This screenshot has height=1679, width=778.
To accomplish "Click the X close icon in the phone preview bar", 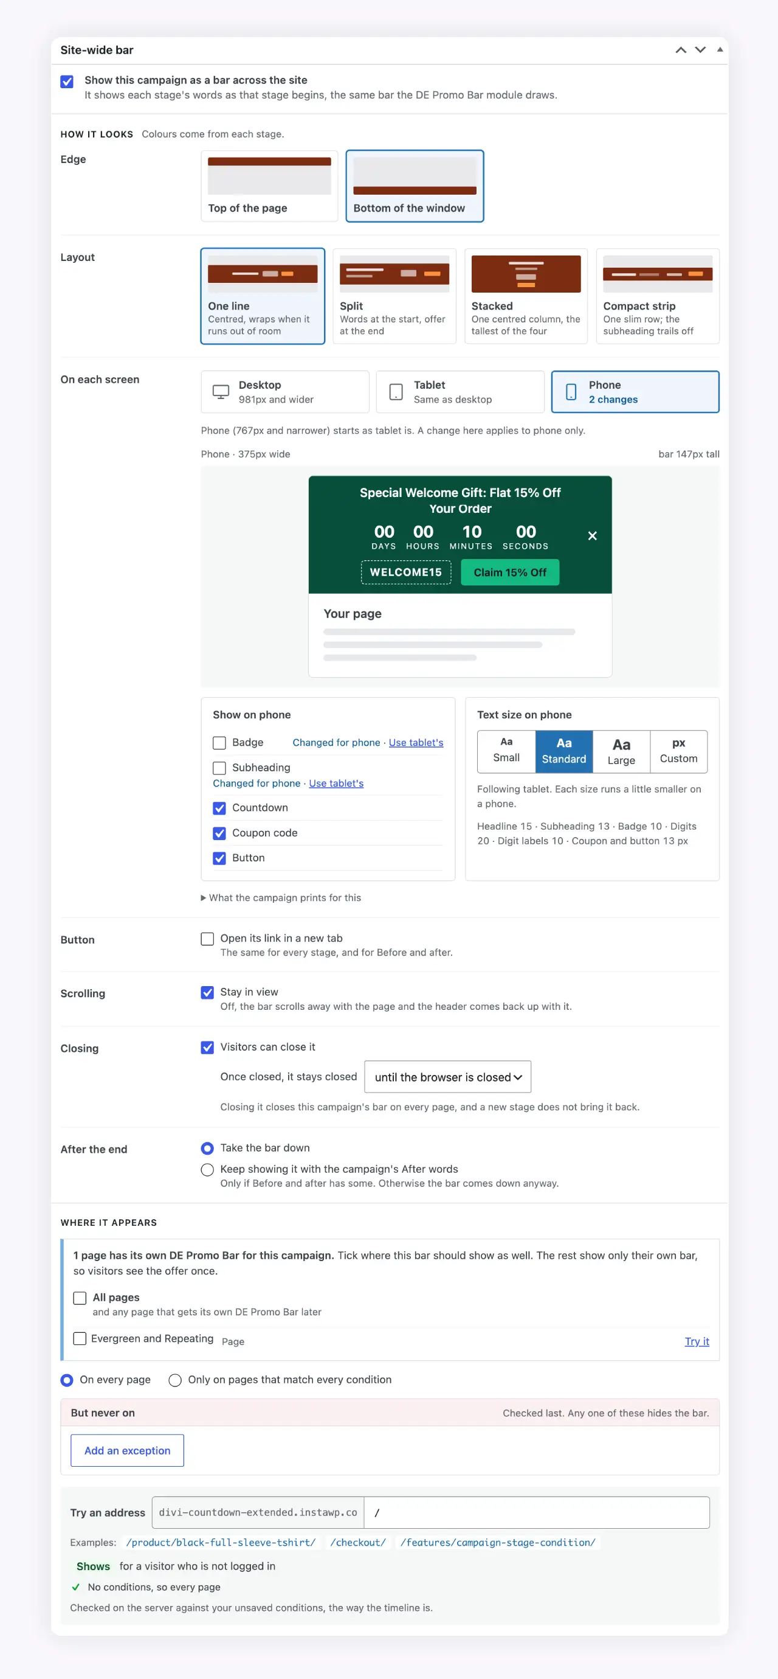I will [592, 536].
